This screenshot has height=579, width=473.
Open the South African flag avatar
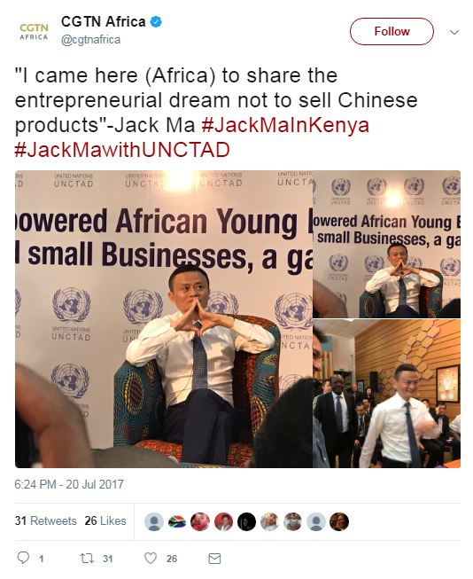point(177,521)
